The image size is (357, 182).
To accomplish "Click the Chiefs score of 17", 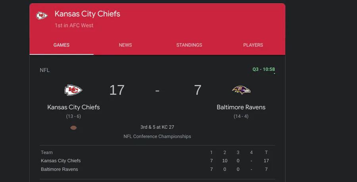I will [117, 90].
